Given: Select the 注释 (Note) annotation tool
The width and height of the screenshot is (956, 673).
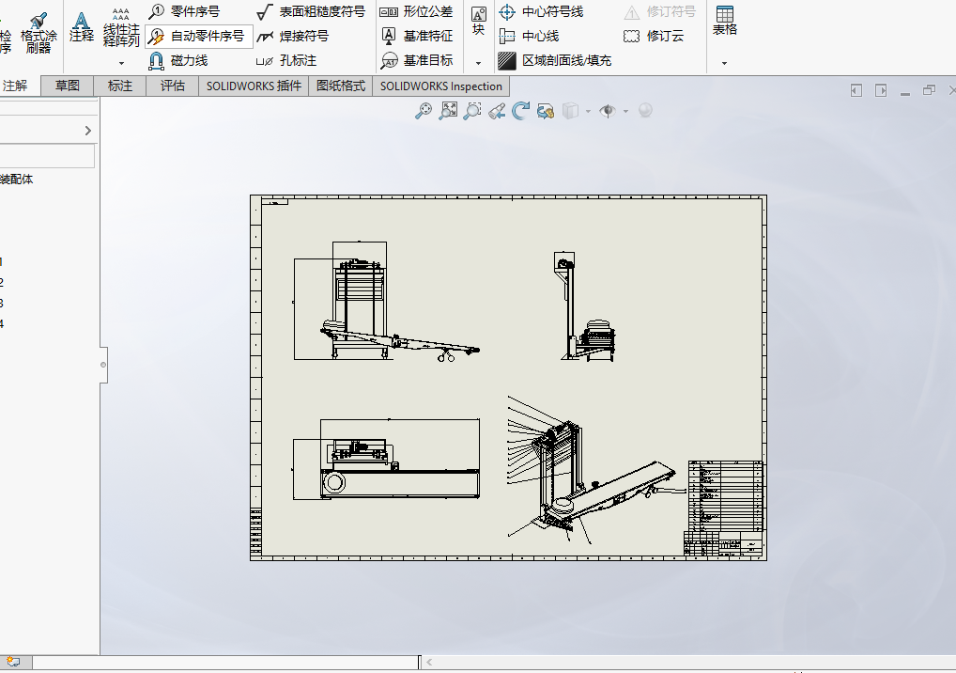Looking at the screenshot, I should tap(81, 27).
